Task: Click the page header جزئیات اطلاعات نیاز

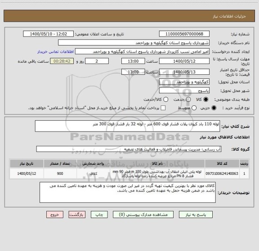Action: point(229,16)
